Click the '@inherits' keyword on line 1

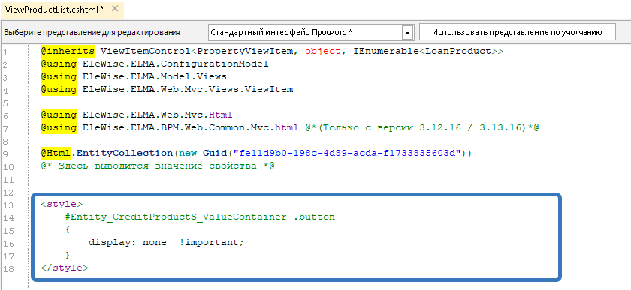coord(68,51)
